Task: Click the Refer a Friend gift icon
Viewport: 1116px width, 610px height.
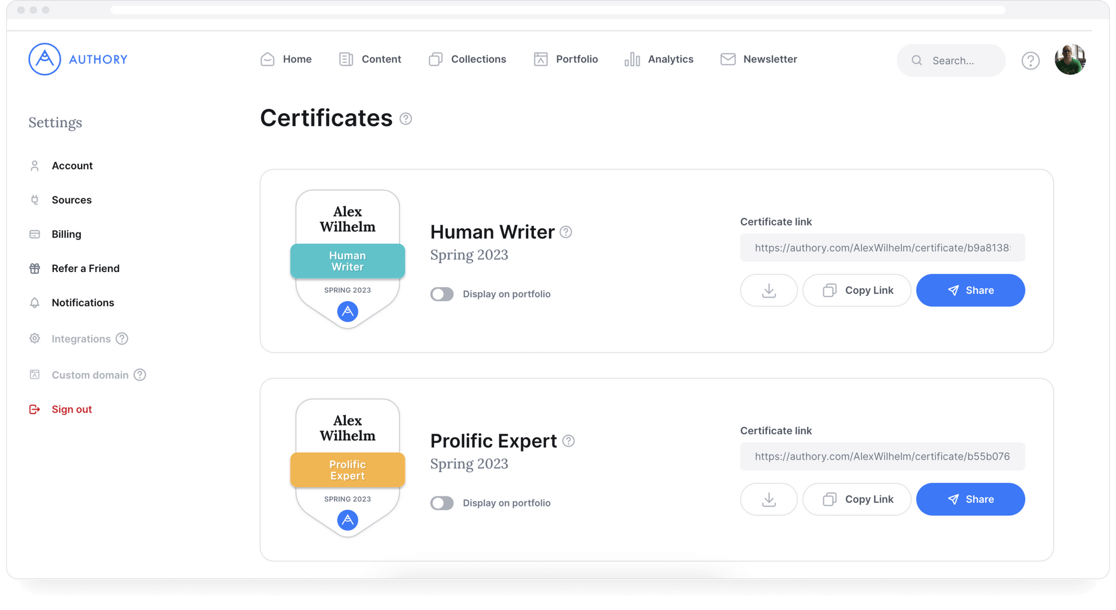Action: 35,268
